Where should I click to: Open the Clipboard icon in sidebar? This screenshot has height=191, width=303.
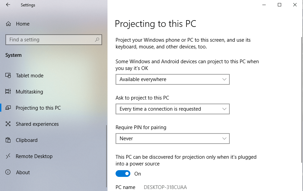click(8, 140)
